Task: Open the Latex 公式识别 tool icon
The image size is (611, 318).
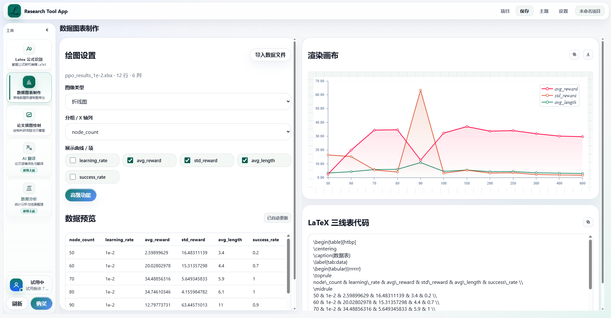Action: pyautogui.click(x=29, y=49)
